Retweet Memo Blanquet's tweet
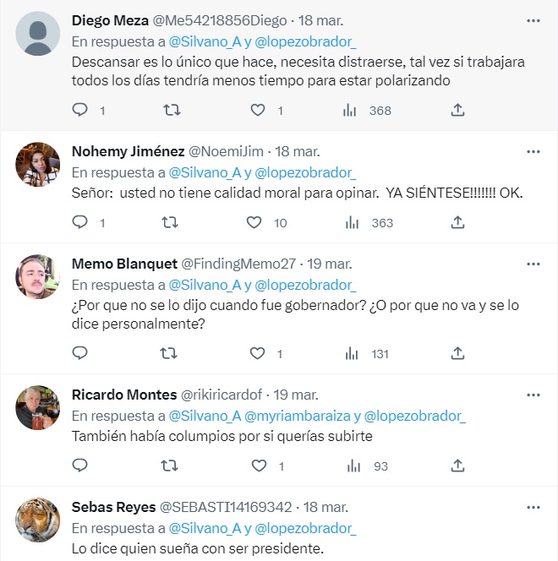Screen dimensions: 558x561 (170, 353)
